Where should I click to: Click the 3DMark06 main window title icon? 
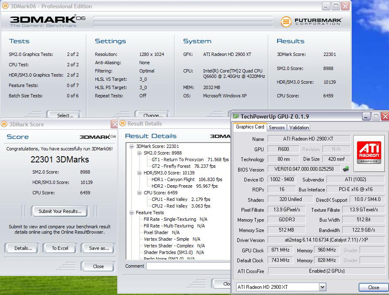pyautogui.click(x=5, y=6)
